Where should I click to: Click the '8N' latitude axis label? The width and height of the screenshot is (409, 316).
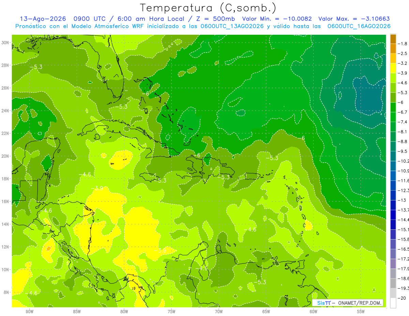(x=6, y=292)
